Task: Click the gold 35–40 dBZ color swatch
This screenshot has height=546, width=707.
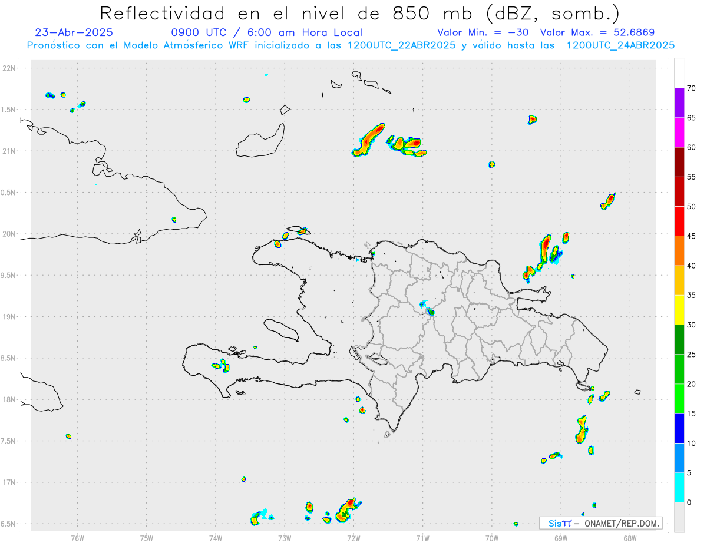Action: point(679,280)
